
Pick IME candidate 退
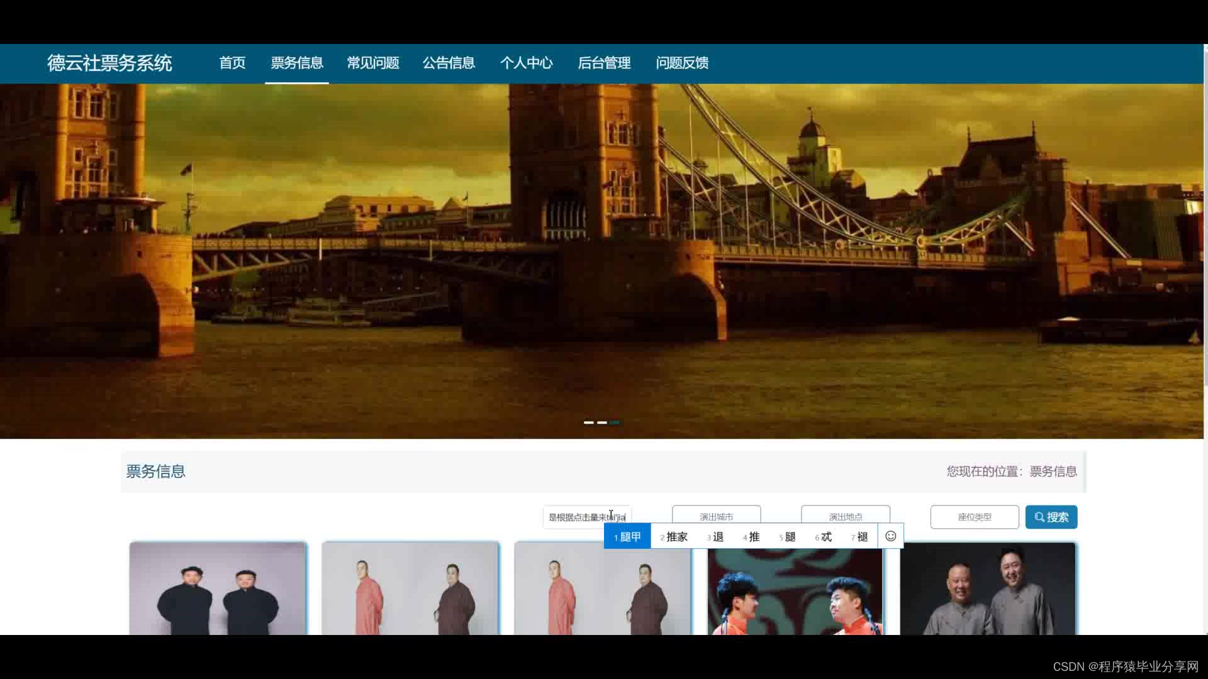coord(715,536)
